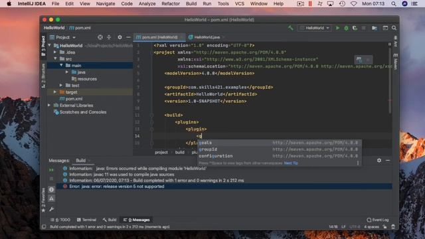Toggle the Structure side tool button
The width and height of the screenshot is (425, 239).
(43, 76)
